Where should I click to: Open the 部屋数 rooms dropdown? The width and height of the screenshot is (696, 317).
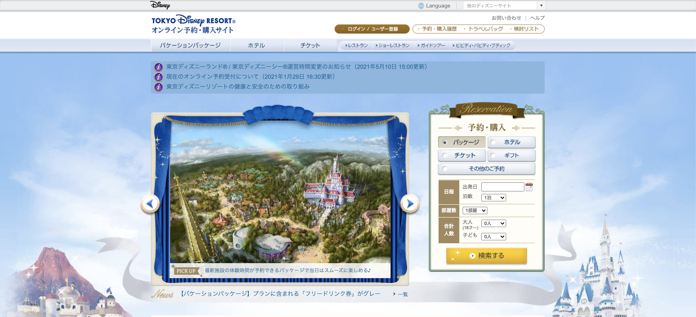475,211
